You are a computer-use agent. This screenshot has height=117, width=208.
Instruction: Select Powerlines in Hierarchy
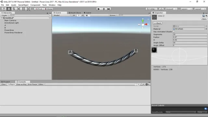9,30
